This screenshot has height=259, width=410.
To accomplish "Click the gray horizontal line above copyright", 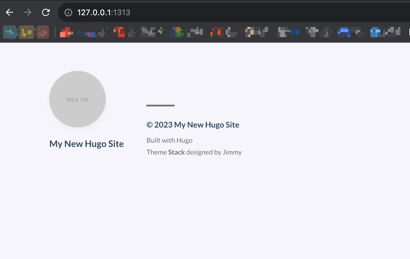I will point(160,106).
